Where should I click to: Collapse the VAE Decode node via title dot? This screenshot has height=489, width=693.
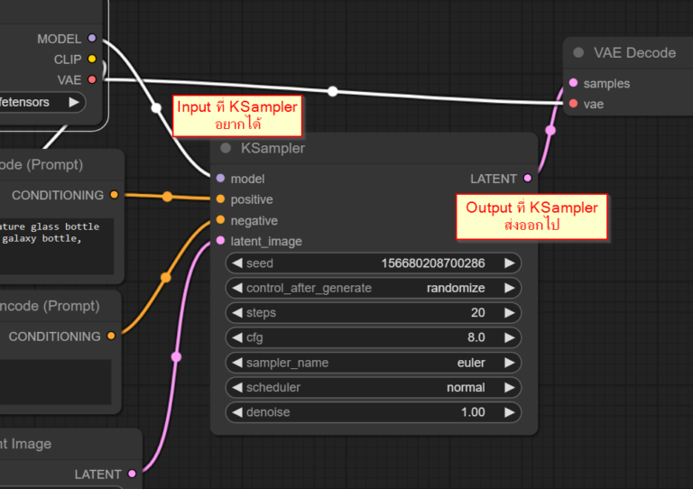(578, 53)
